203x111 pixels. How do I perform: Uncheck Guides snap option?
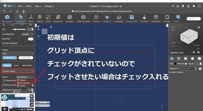coord(18,86)
